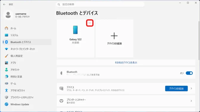Click the Bluetooth row symbol icon
200x112 pixels.
[x=61, y=73]
